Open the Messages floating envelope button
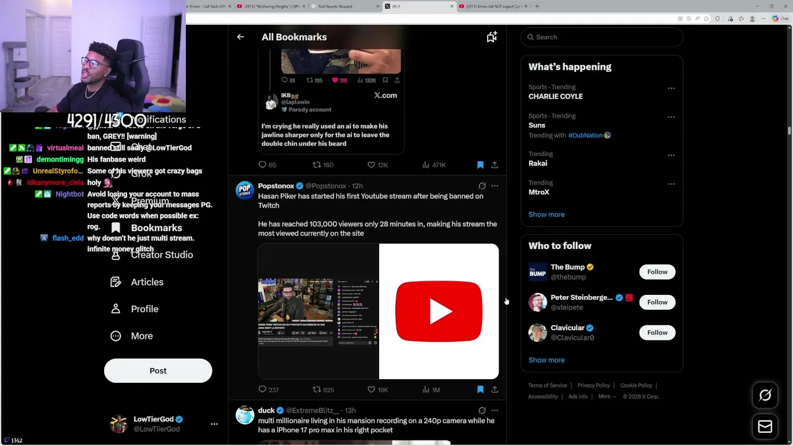793x446 pixels. [765, 426]
